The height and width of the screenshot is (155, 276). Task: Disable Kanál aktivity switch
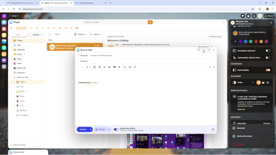coord(268,70)
